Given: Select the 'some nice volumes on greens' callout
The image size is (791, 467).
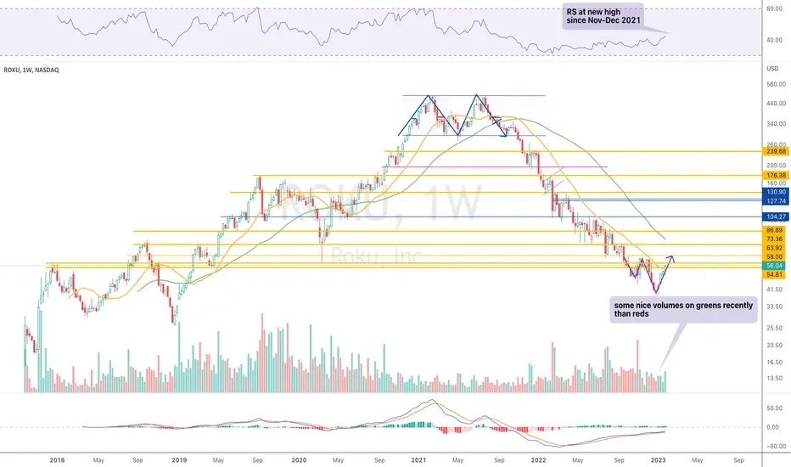Looking at the screenshot, I should point(683,309).
